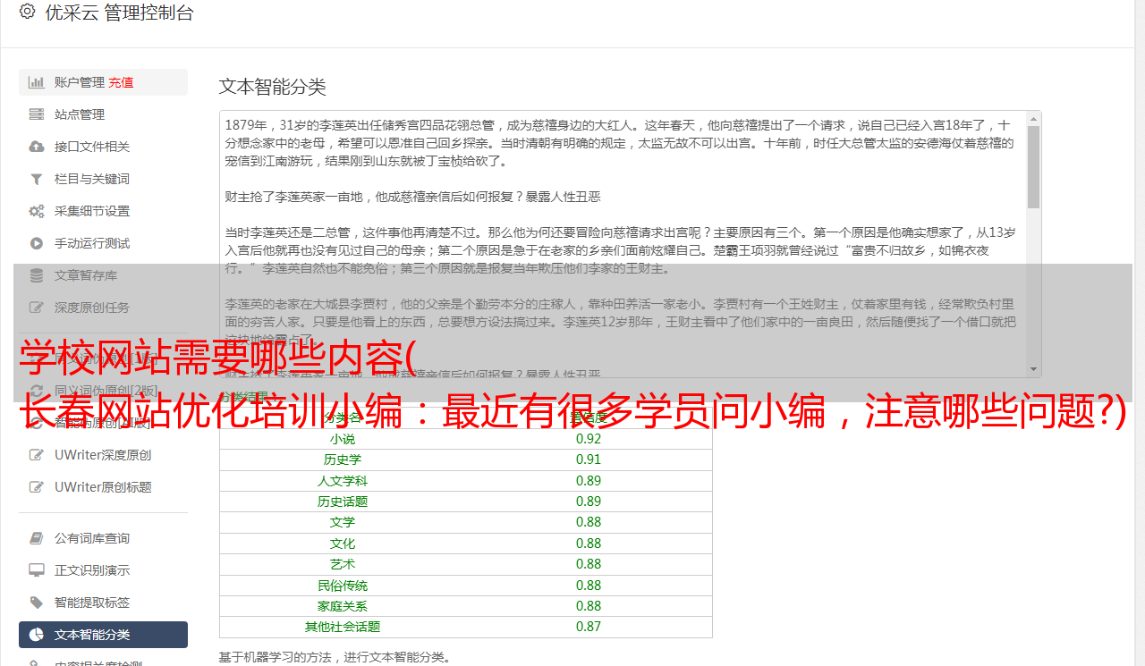1145x666 pixels.
Task: Click the 接口文件相关 cloud download icon
Action: point(37,147)
